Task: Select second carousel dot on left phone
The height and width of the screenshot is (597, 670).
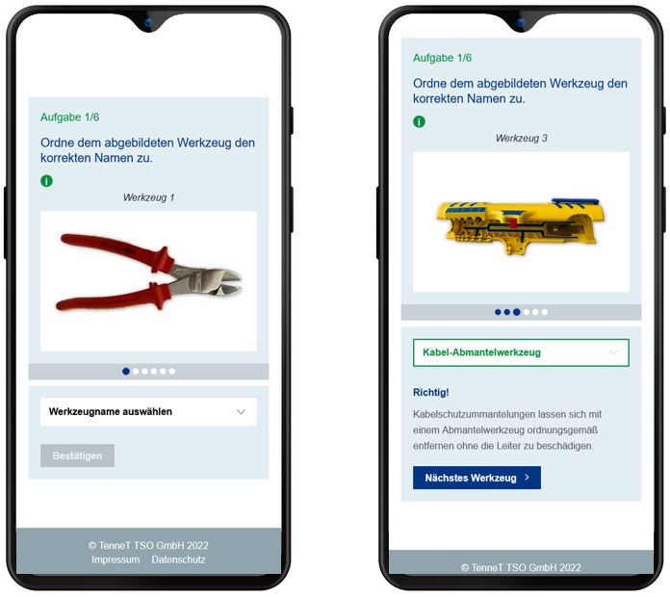Action: (136, 372)
